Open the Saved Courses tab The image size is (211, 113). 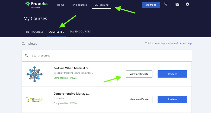[x=80, y=32]
